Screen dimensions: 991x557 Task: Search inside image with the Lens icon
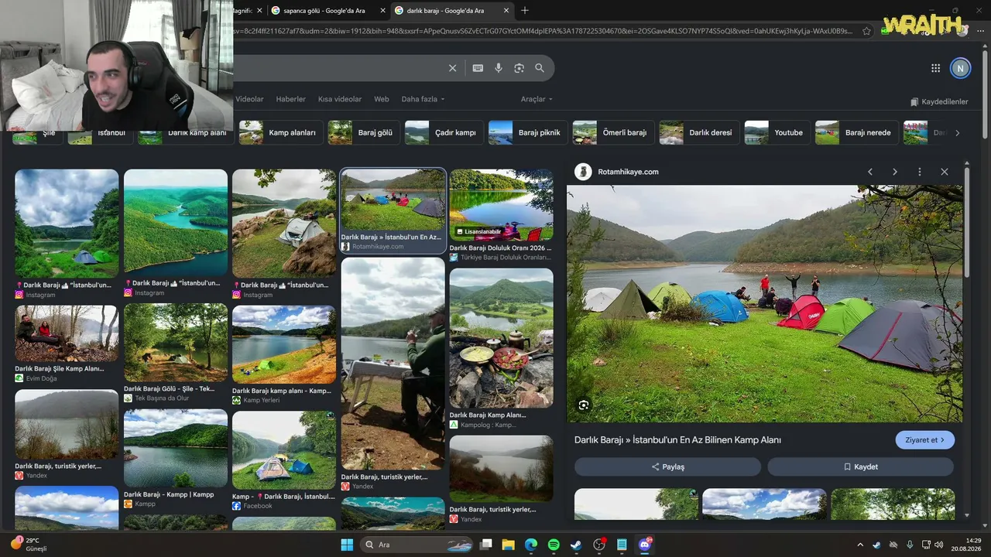point(584,405)
